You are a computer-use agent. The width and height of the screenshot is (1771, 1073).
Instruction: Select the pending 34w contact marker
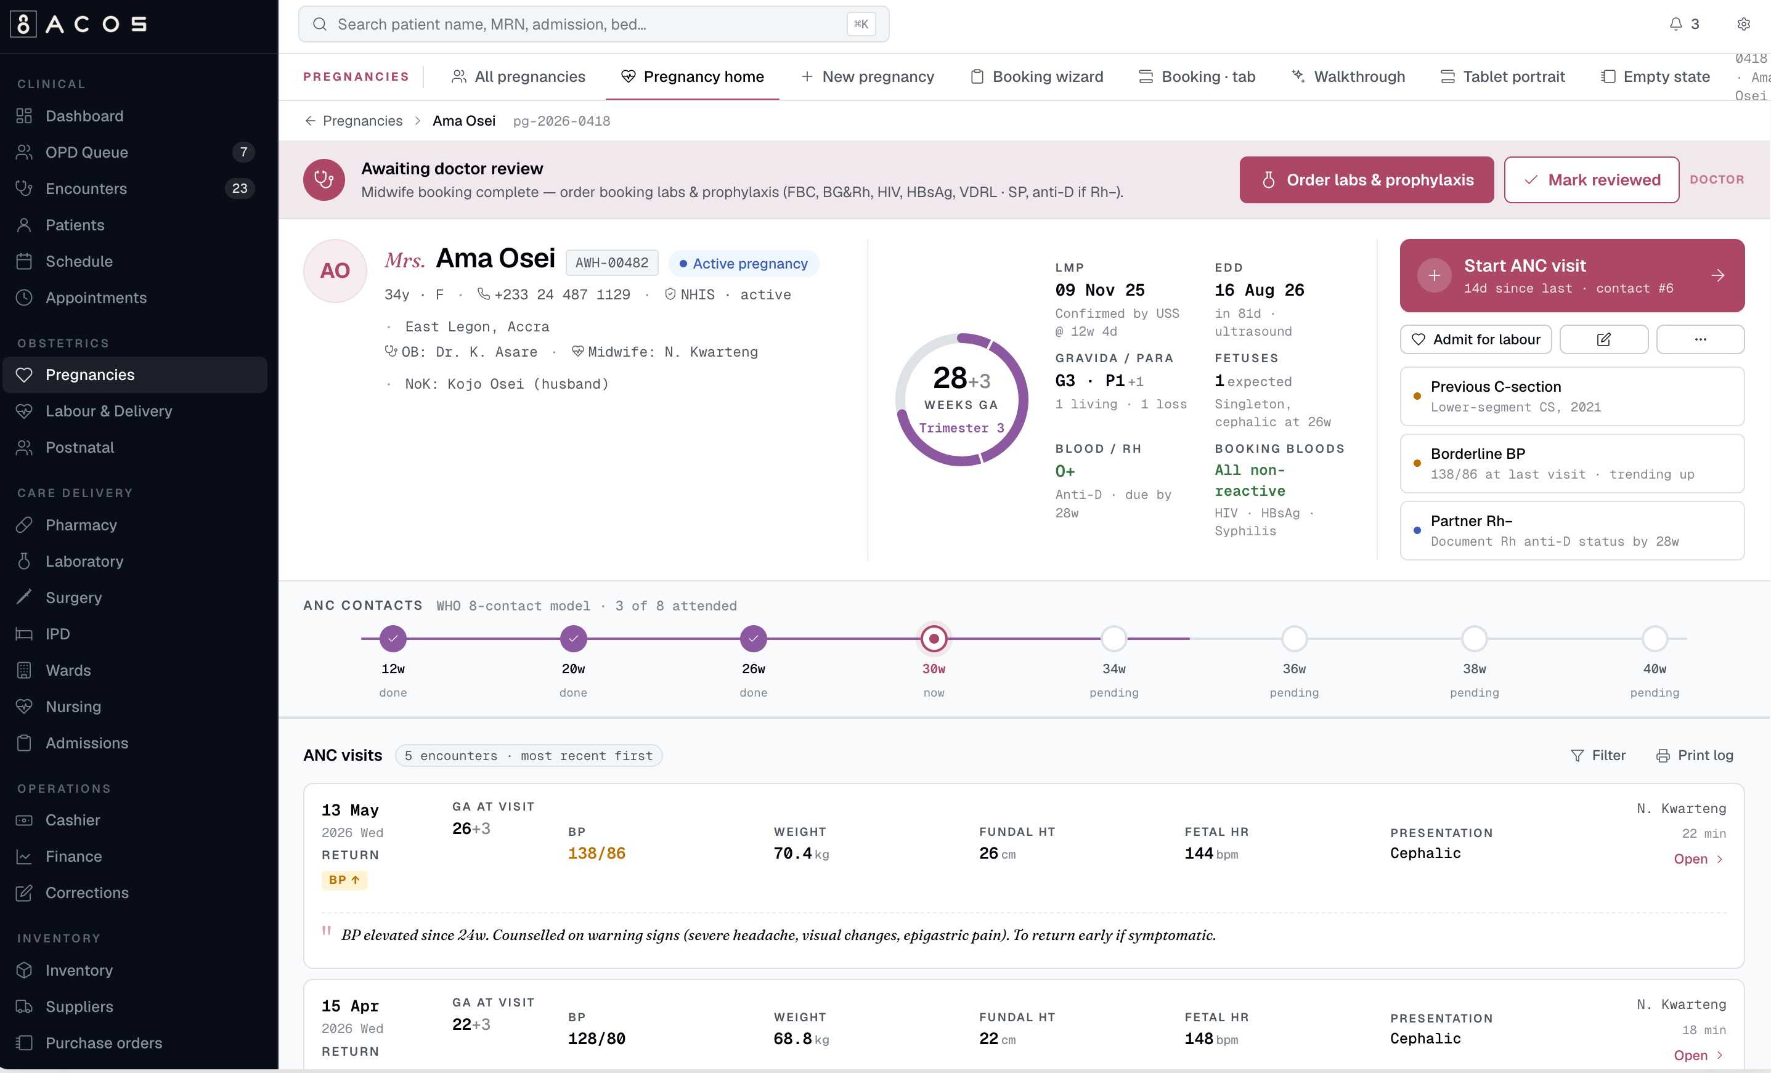point(1114,638)
